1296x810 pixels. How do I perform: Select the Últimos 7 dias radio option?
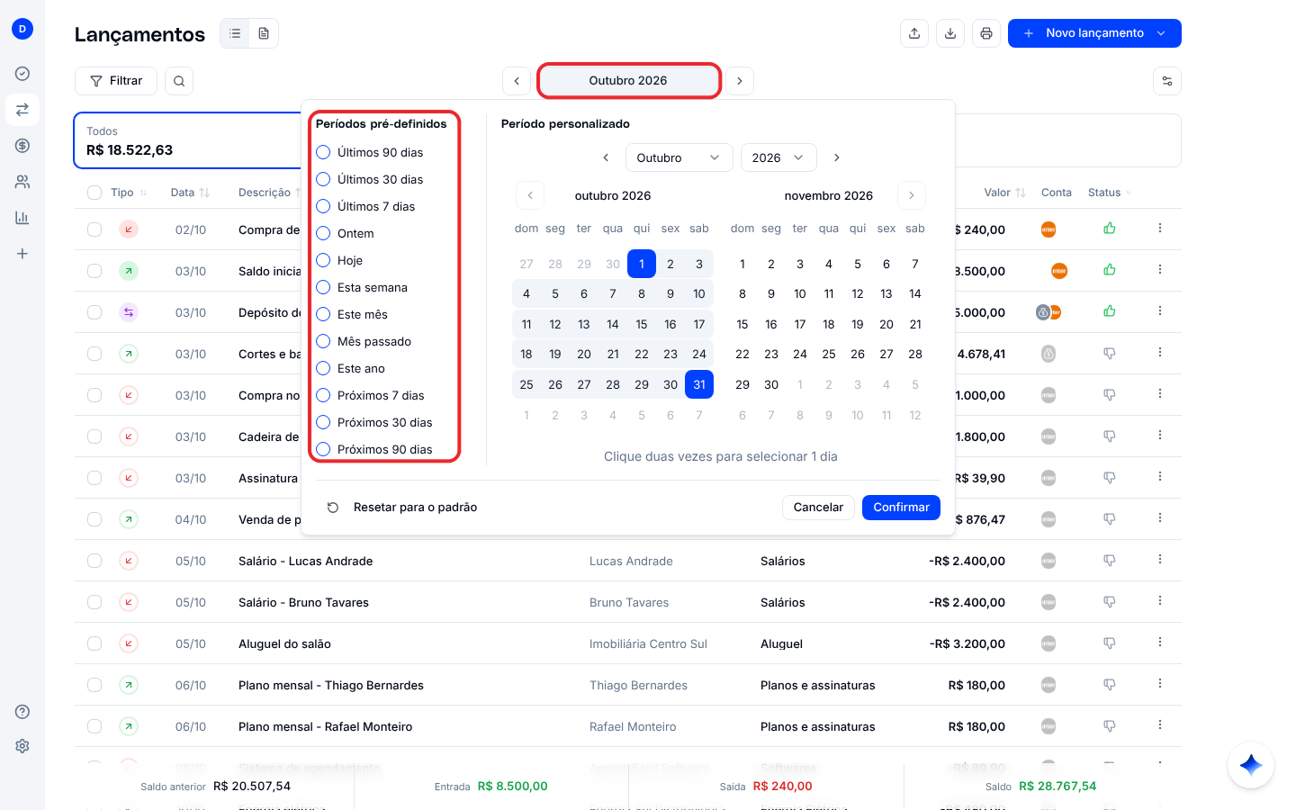coord(323,206)
